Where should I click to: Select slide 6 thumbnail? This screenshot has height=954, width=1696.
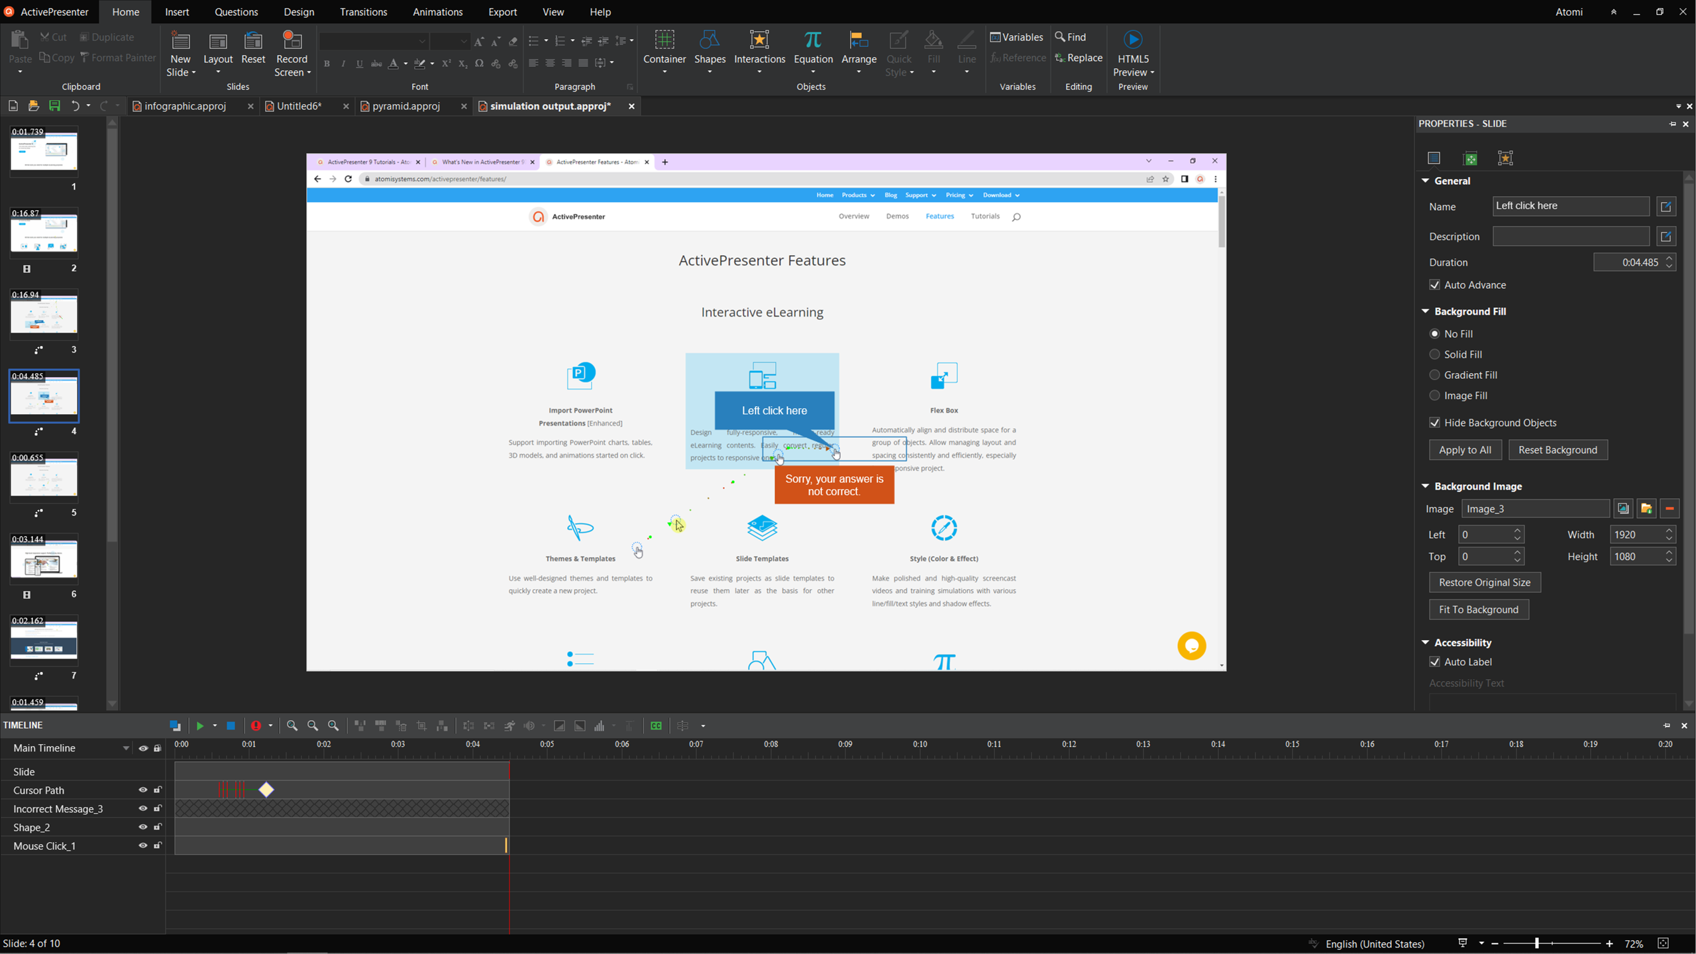pos(44,560)
